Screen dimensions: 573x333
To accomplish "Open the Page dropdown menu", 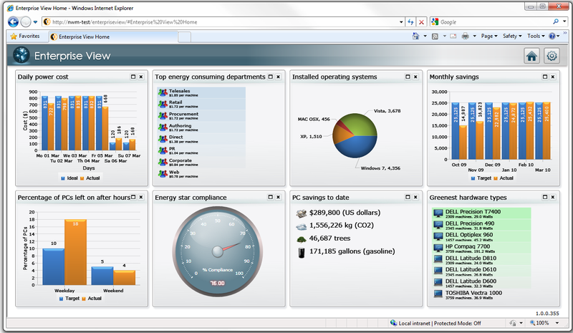I will [x=490, y=36].
